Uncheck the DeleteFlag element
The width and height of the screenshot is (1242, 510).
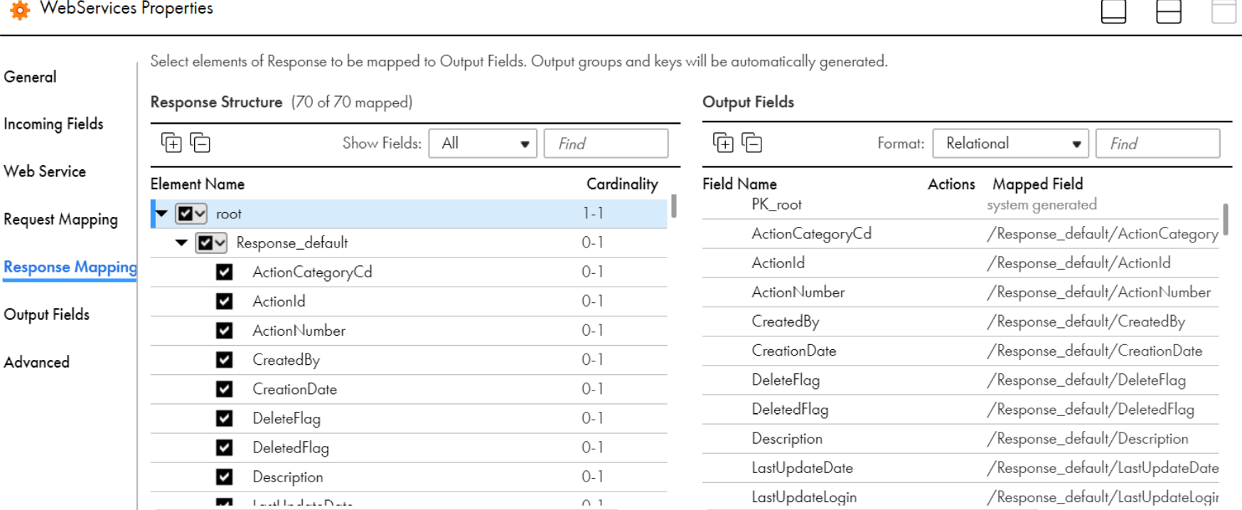225,418
